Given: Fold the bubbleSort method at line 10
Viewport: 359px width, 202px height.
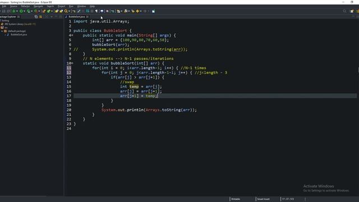Looking at the screenshot, I should (72, 63).
